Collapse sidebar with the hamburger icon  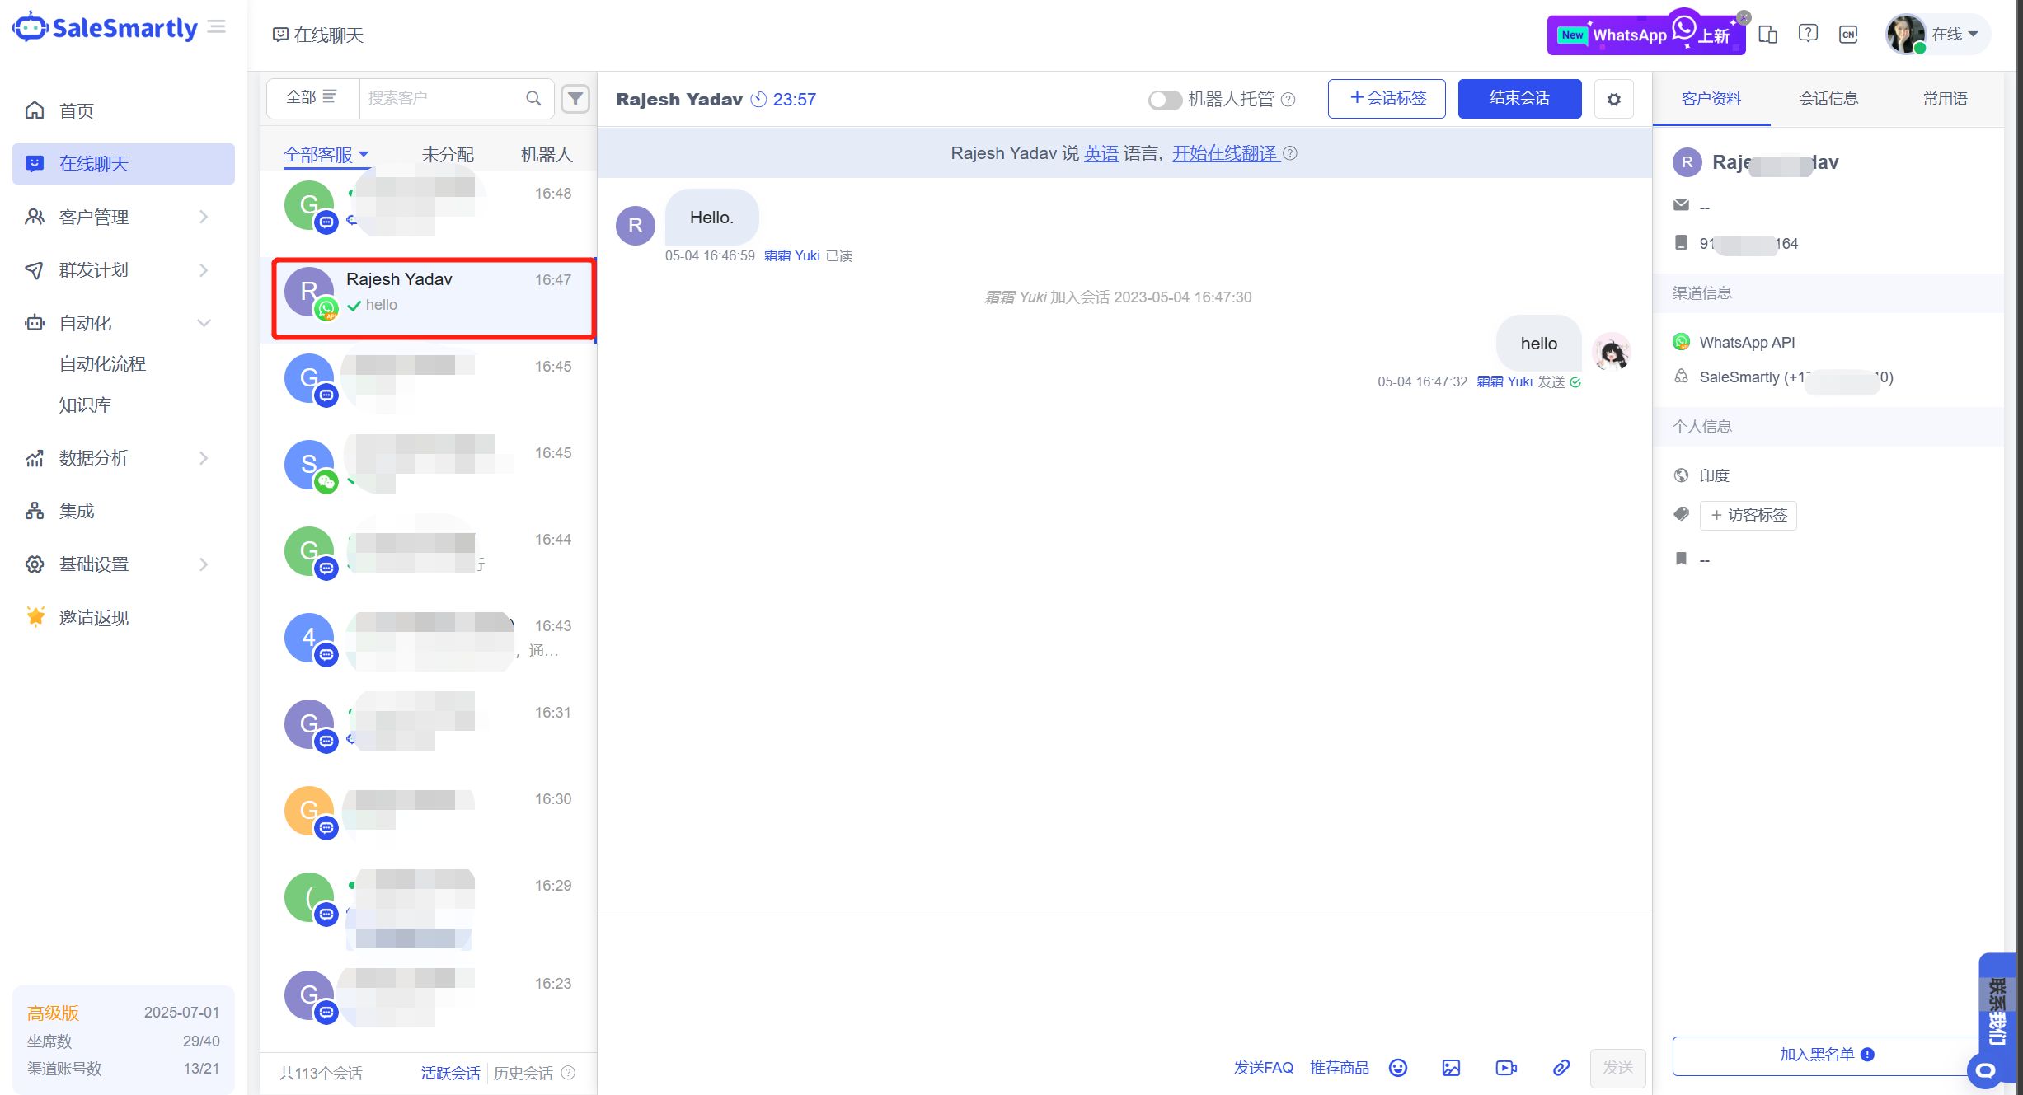pyautogui.click(x=217, y=27)
